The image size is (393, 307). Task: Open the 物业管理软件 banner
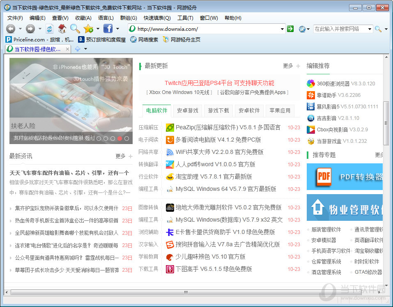pos(345,208)
